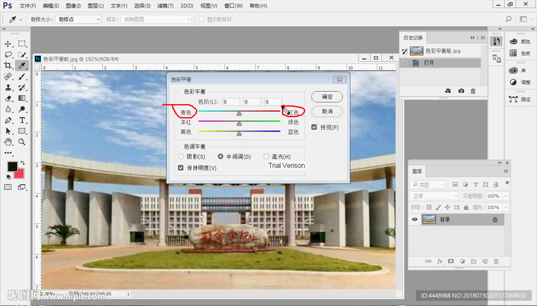Click the 洋红–绿色 slider handle
Screen dimensions: 537x306
[x=239, y=124]
